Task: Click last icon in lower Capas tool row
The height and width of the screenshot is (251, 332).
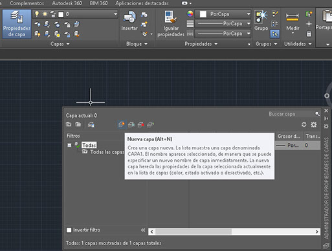Action: (77, 34)
